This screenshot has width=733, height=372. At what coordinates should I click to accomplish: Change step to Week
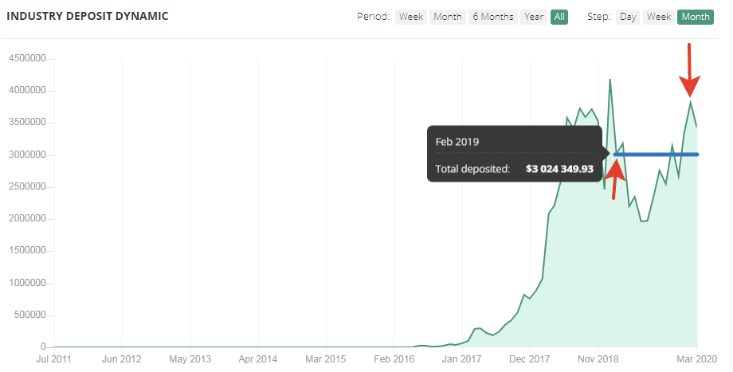[x=659, y=17]
